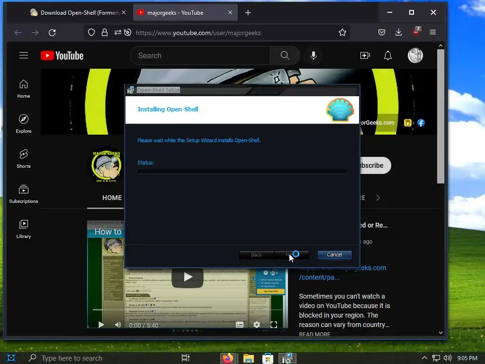Screen dimensions: 485x364
Task: Select the Open-Shell installer taskbar icon
Action: click(x=287, y=358)
